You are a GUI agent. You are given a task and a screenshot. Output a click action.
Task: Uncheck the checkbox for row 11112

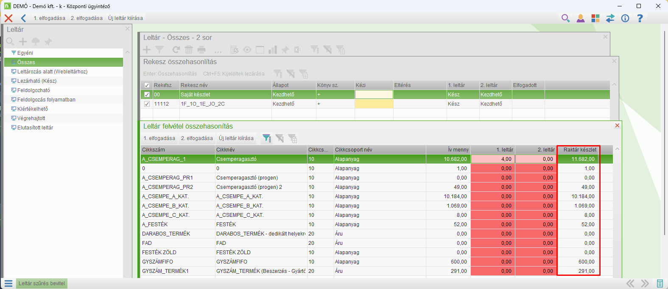pyautogui.click(x=147, y=104)
